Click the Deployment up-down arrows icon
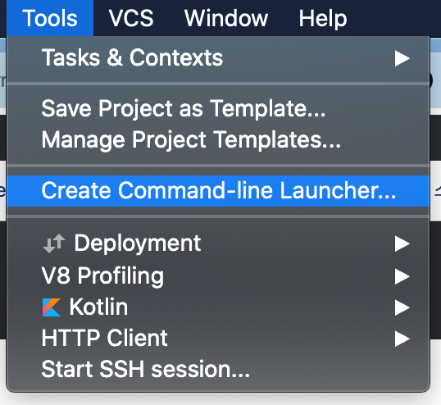The width and height of the screenshot is (441, 405). pyautogui.click(x=54, y=243)
